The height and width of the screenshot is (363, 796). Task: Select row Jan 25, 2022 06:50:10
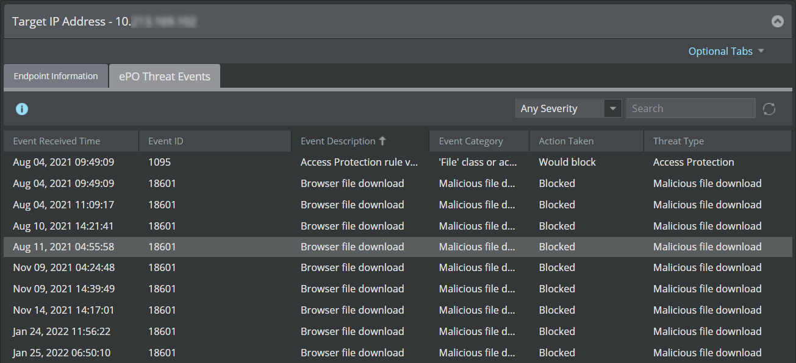tap(398, 353)
